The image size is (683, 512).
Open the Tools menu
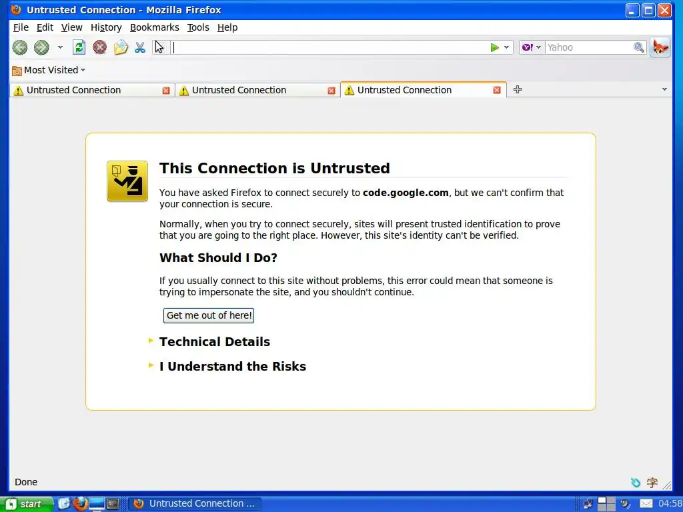pyautogui.click(x=198, y=27)
